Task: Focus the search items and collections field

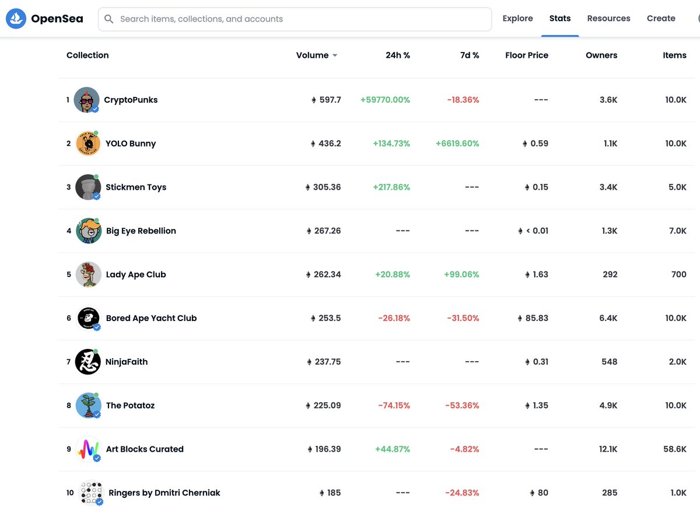Action: coord(295,19)
